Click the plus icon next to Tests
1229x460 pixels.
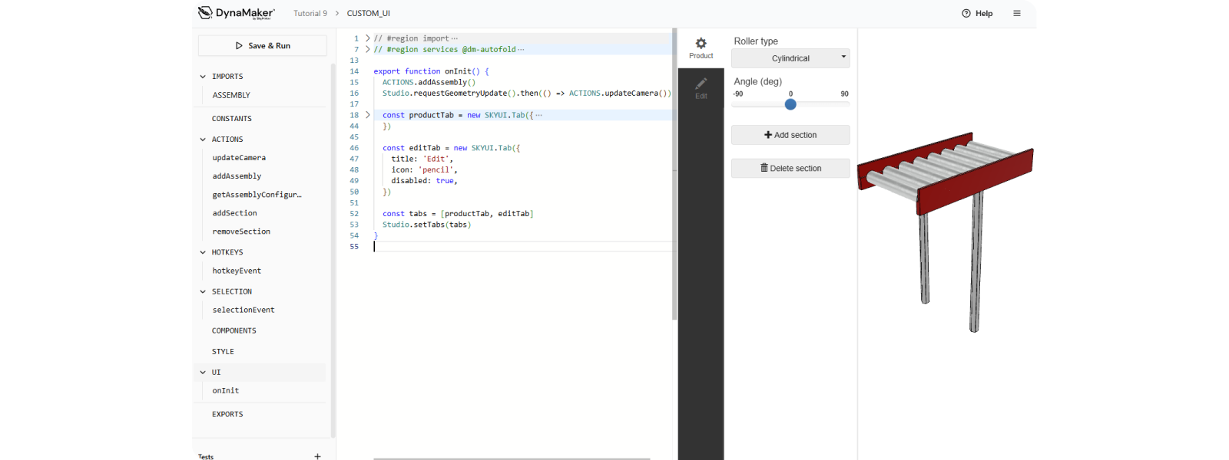[x=317, y=455]
